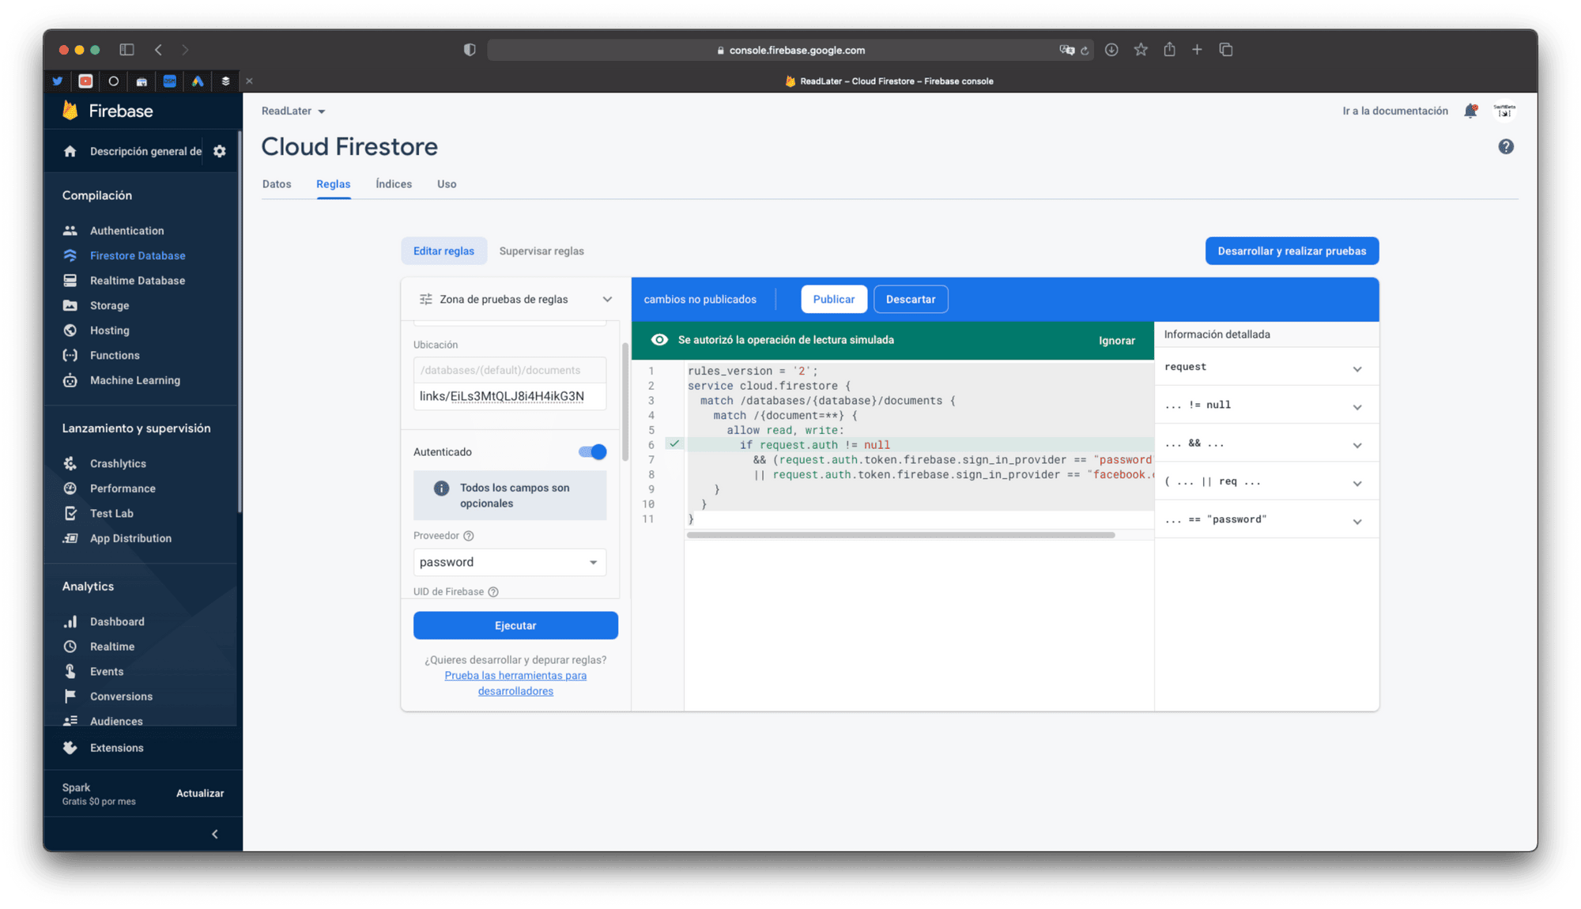The height and width of the screenshot is (909, 1581).
Task: Click the Publicar button
Action: (x=833, y=300)
